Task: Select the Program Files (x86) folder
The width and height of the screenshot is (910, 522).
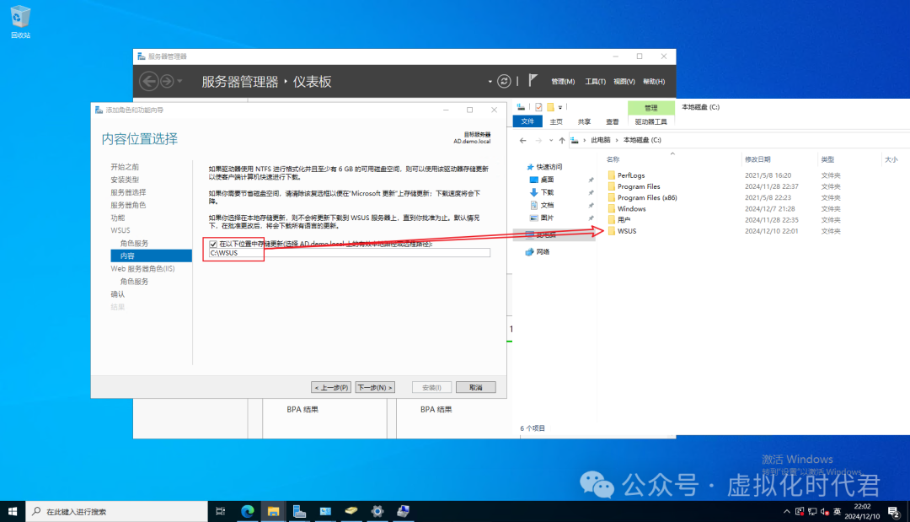Action: 647,197
